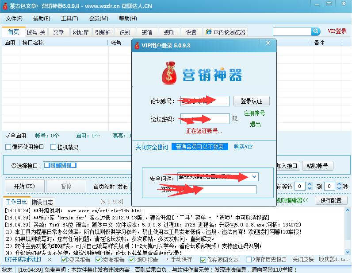Click the 规则编辑器<< link

coord(292,200)
